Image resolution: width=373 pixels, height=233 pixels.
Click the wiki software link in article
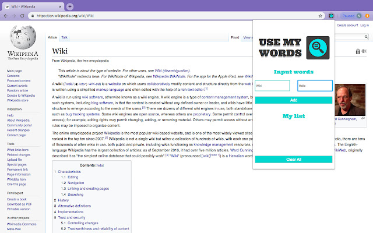tap(92, 97)
